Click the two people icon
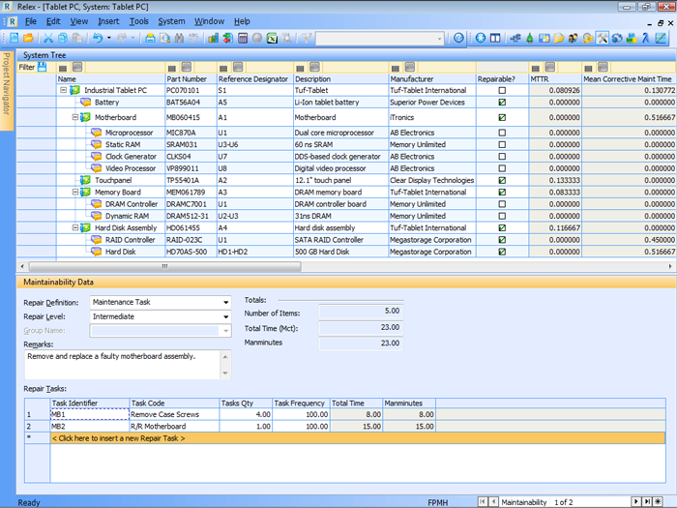 click(574, 38)
